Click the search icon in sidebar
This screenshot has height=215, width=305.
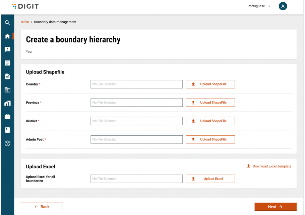point(7,23)
